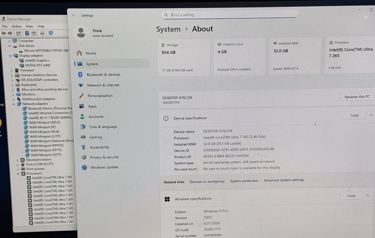Image resolution: width=375 pixels, height=238 pixels.
Task: Click the Home icon in Settings sidebar
Action: coord(79,53)
